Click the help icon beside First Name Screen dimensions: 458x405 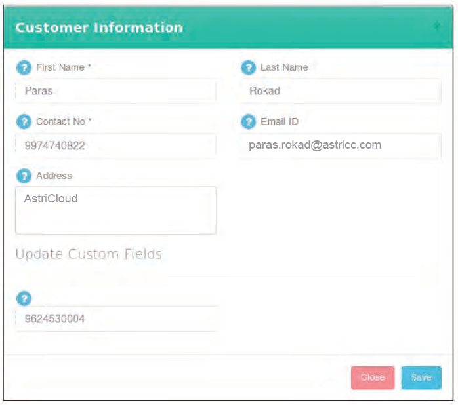click(x=24, y=67)
